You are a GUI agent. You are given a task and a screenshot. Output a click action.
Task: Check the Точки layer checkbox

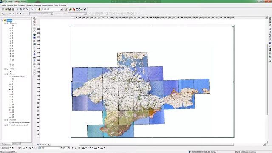[x=8, y=69]
